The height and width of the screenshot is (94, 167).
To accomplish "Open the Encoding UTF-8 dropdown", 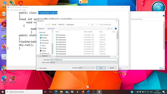I will tap(86, 68).
